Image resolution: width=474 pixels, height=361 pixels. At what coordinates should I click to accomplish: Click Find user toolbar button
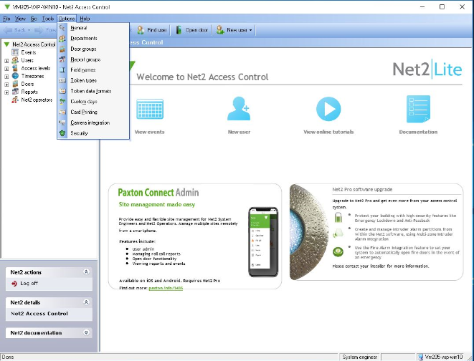click(152, 30)
